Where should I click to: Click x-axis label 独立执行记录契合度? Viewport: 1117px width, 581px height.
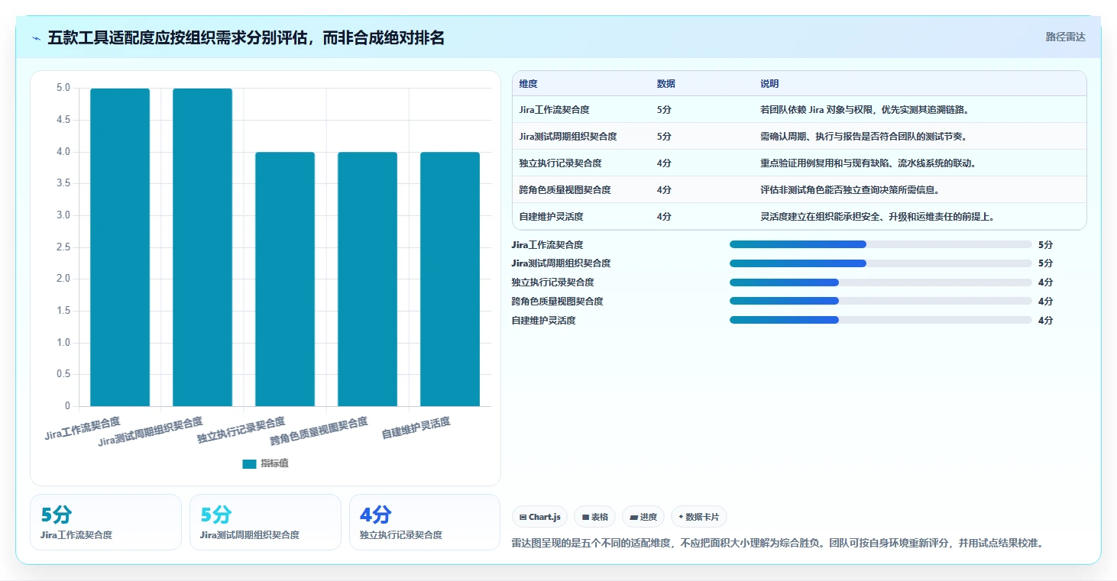click(241, 431)
